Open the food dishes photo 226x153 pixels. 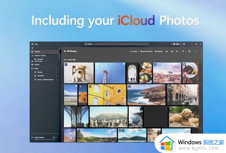[x=145, y=73]
